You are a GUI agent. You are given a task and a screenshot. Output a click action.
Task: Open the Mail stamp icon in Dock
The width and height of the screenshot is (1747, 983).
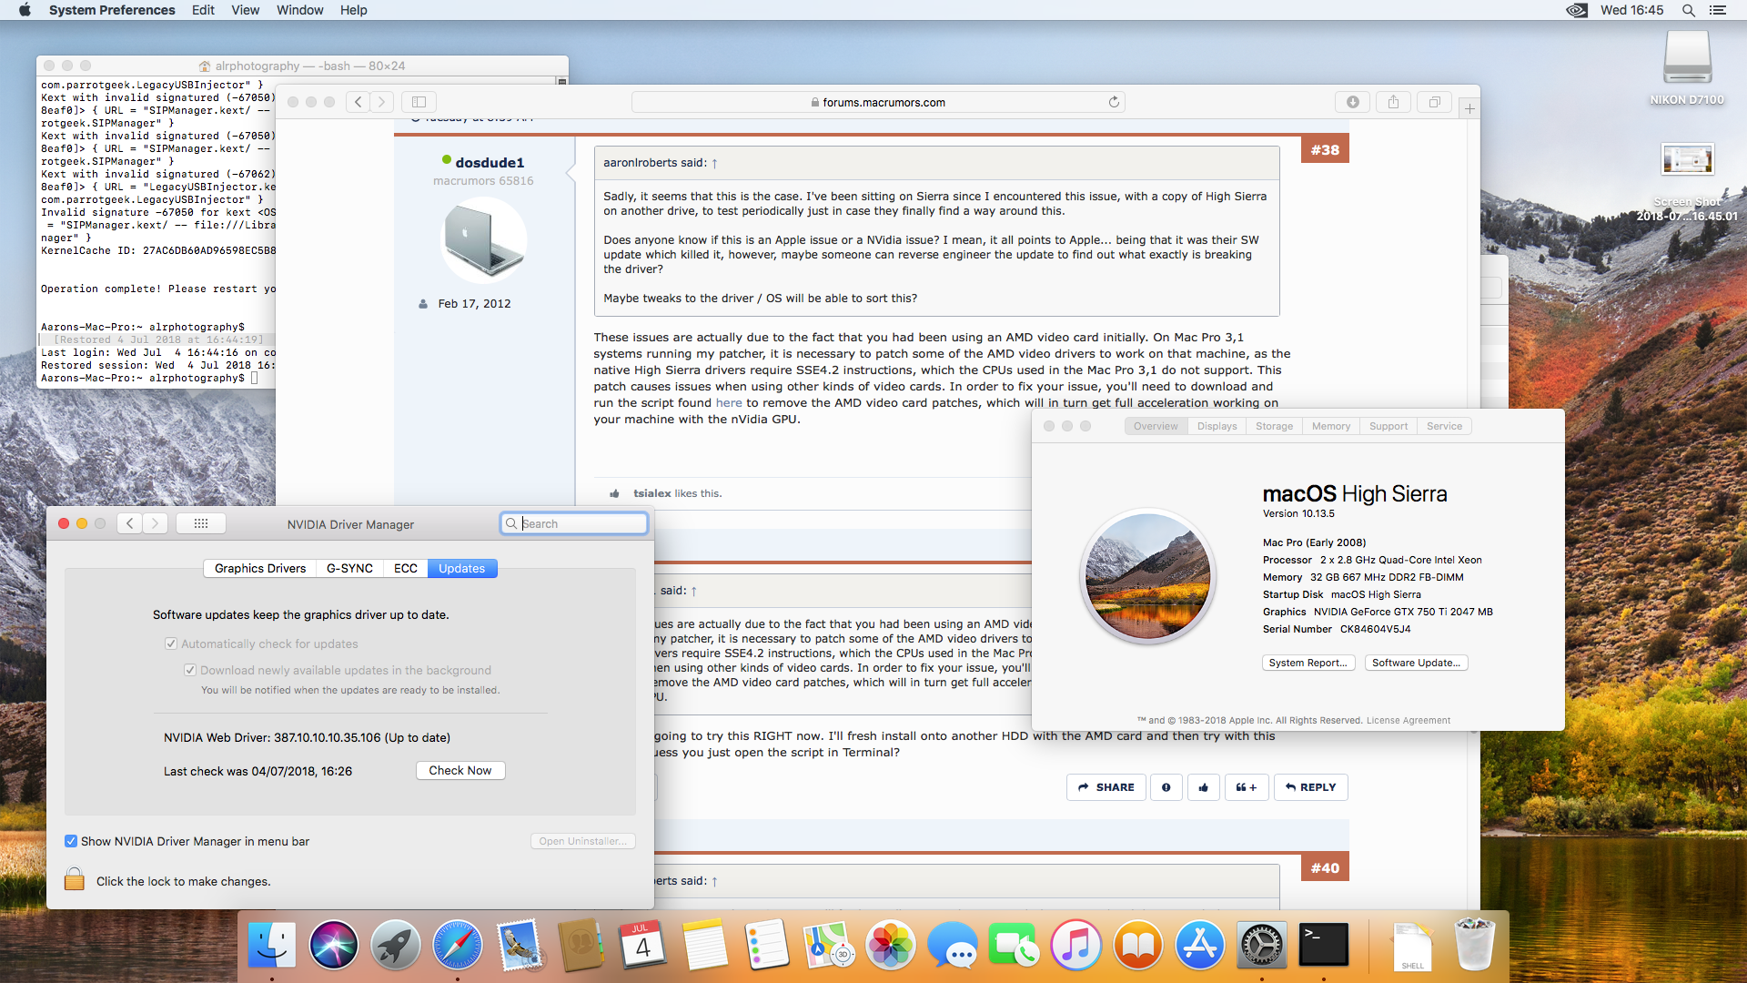[520, 945]
